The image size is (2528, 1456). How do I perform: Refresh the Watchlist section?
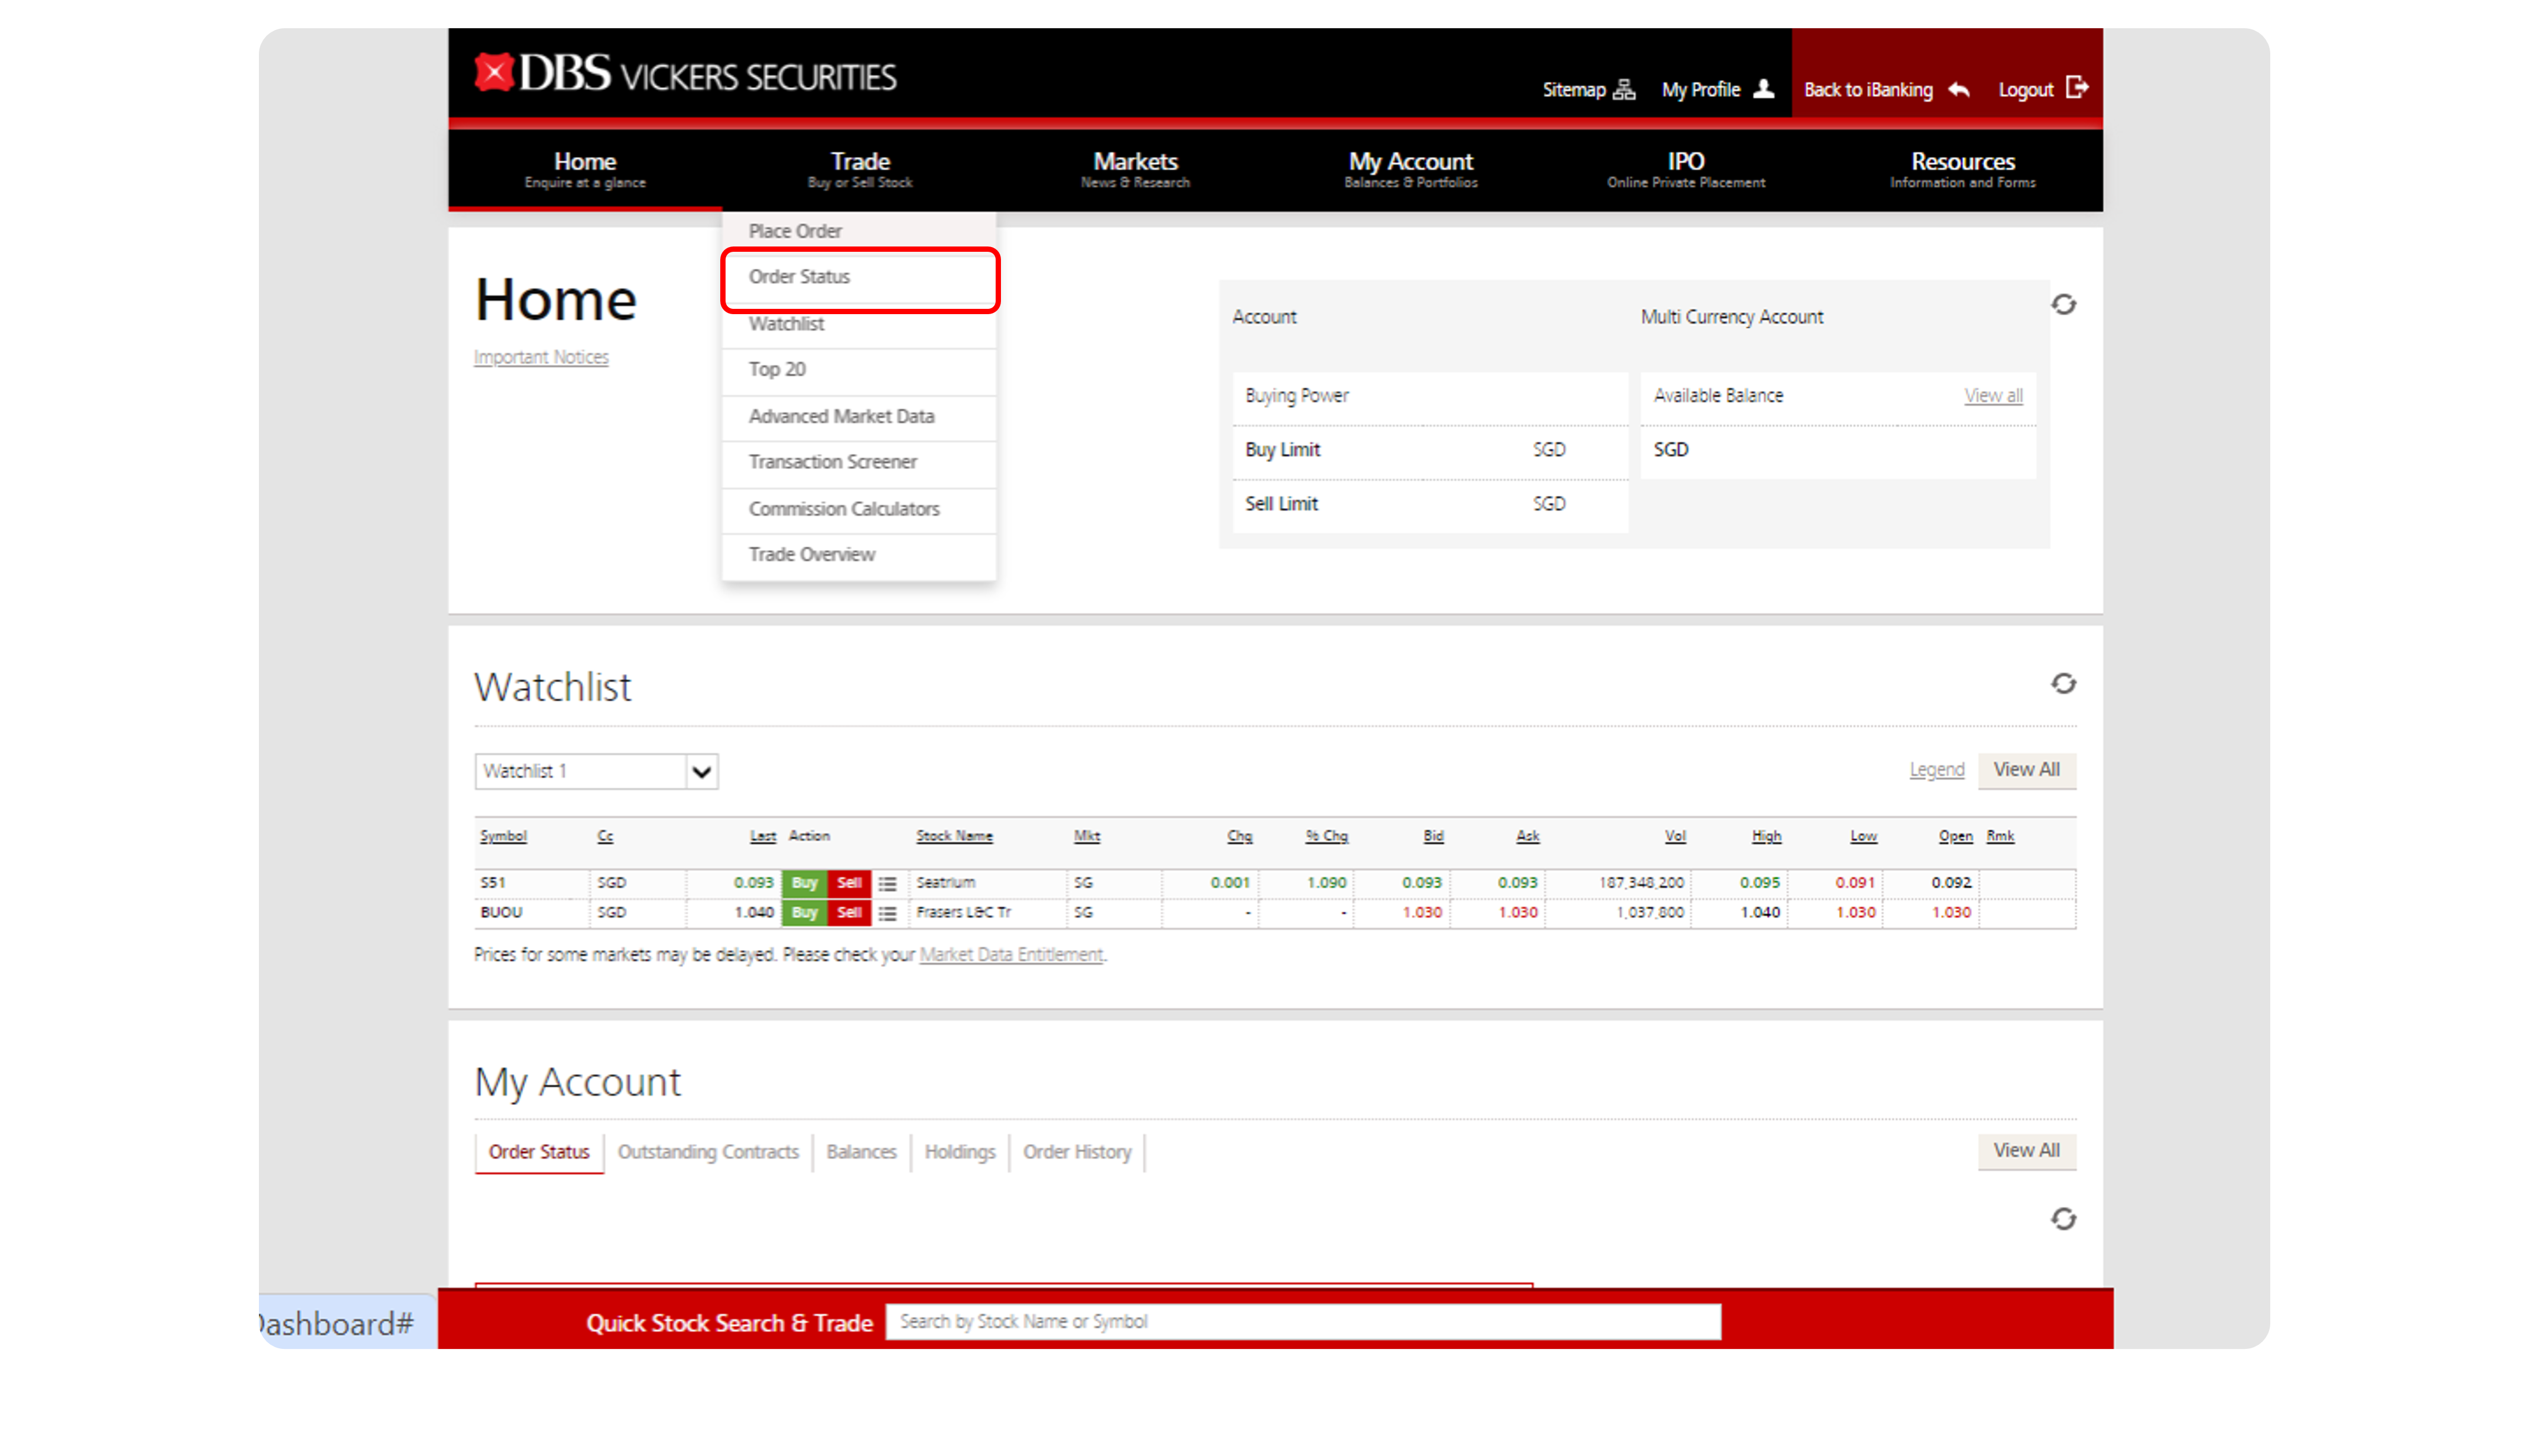click(2064, 683)
